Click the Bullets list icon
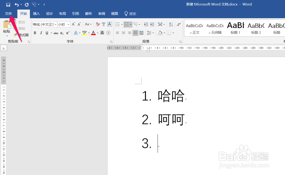This screenshot has height=175, width=285. (x=118, y=24)
